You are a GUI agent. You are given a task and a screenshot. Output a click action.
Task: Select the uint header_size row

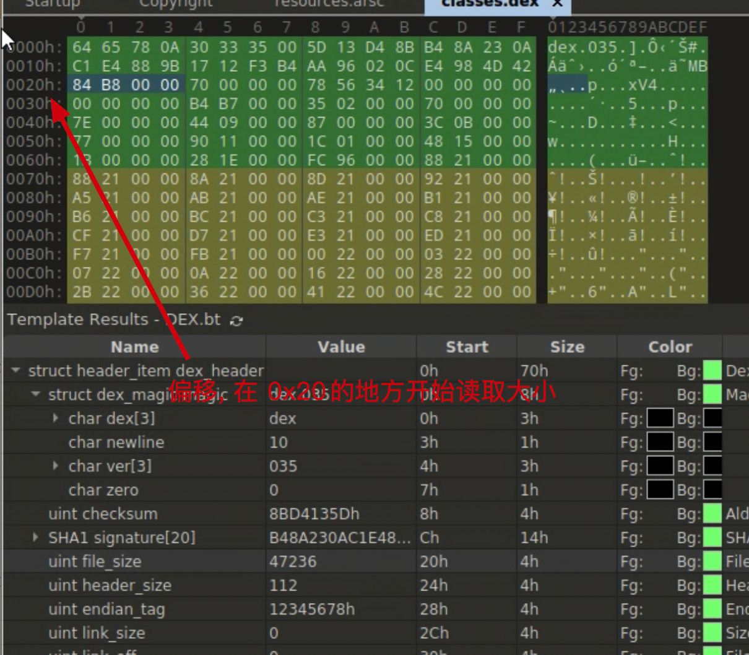click(376, 585)
